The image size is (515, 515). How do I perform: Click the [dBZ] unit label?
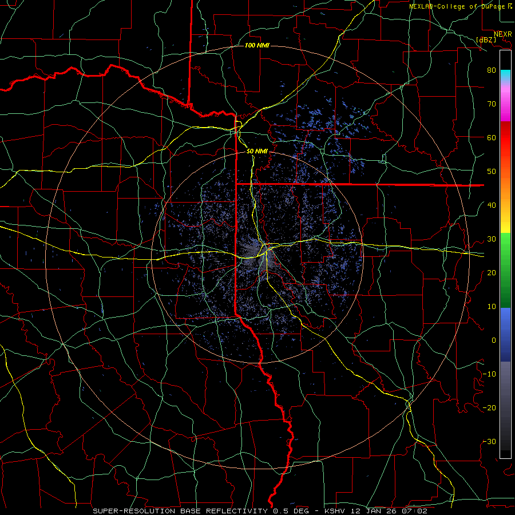pyautogui.click(x=486, y=39)
